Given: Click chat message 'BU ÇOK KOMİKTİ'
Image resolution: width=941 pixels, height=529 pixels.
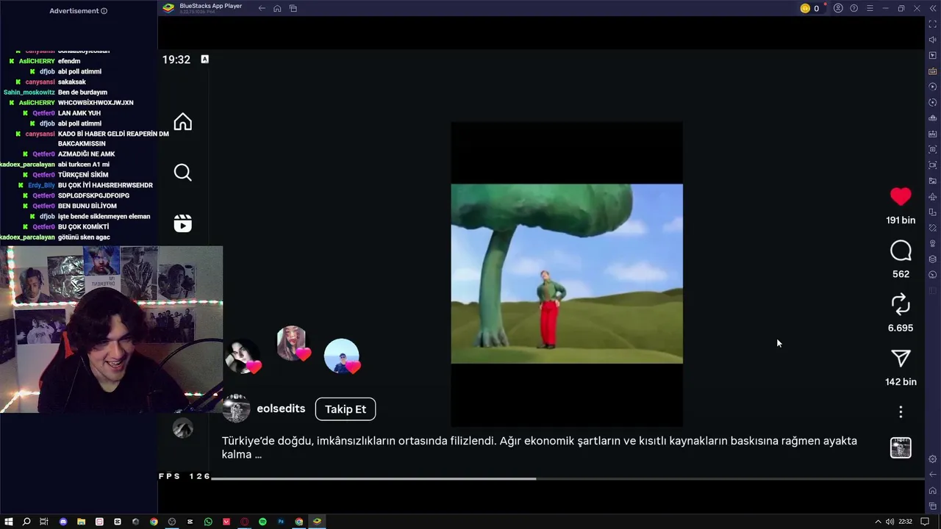Looking at the screenshot, I should (x=83, y=227).
